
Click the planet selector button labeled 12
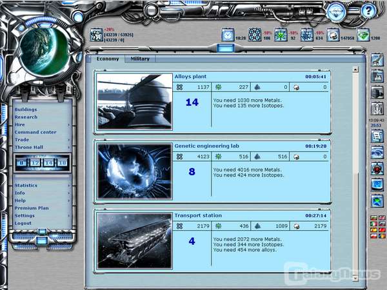click(x=35, y=163)
